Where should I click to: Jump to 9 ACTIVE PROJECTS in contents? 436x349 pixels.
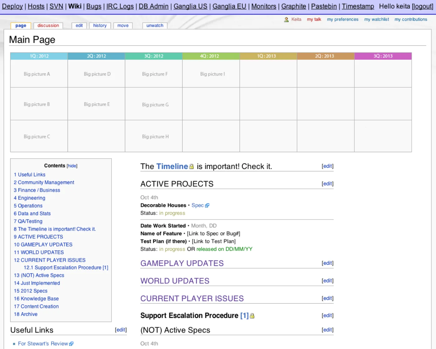tap(38, 237)
